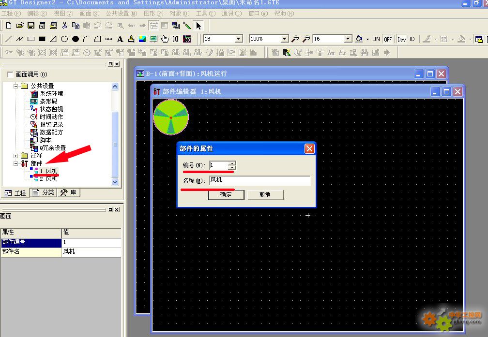Open a project with the folder icon

tap(20, 26)
